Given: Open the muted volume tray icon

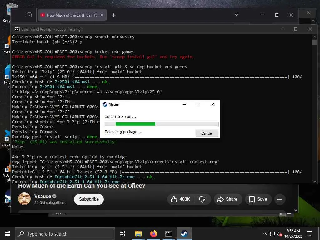Looking at the screenshot, I should click(x=279, y=234).
